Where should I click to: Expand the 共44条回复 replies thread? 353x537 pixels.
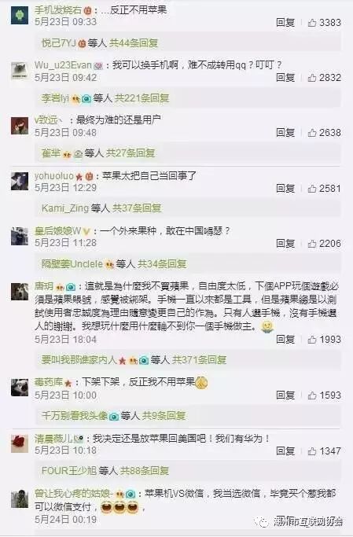point(134,43)
